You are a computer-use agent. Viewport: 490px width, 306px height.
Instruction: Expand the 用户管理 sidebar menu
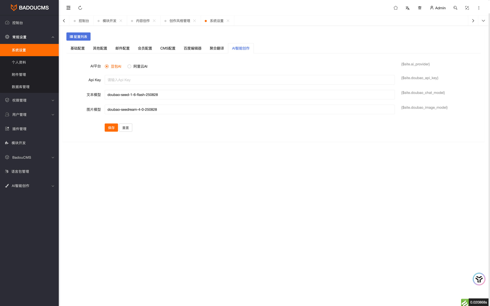(x=29, y=114)
